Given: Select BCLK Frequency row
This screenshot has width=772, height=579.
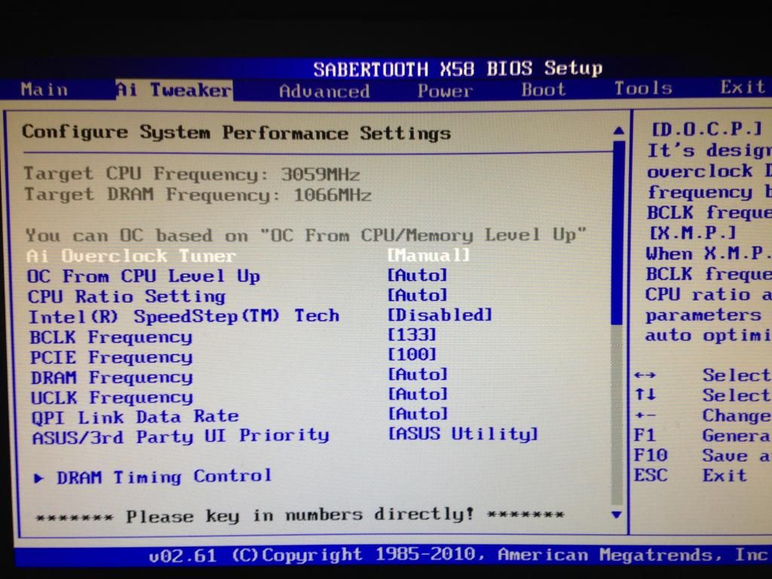Looking at the screenshot, I should click(x=111, y=337).
